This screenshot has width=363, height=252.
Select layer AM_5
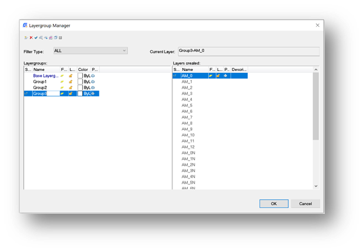pyautogui.click(x=187, y=105)
